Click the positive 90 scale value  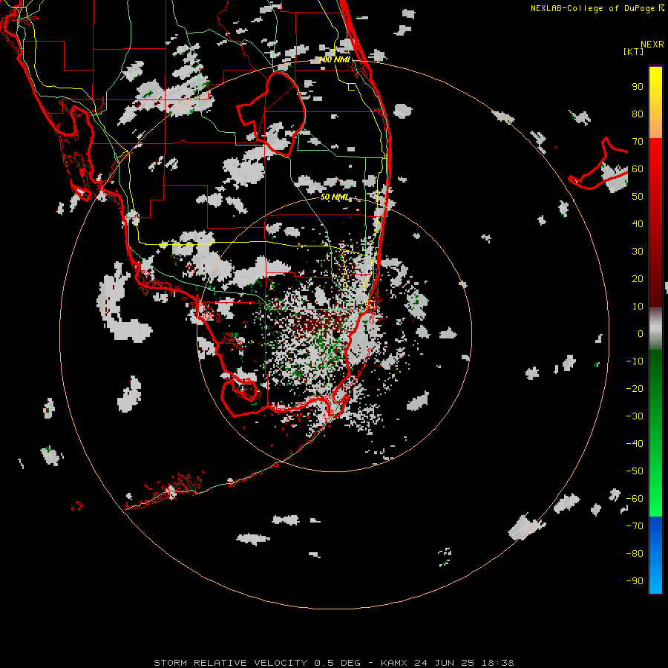click(638, 87)
